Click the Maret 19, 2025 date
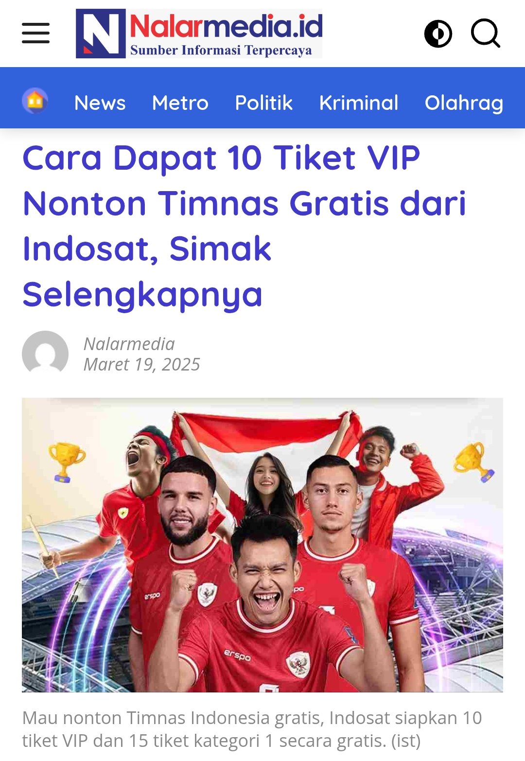 [x=142, y=364]
